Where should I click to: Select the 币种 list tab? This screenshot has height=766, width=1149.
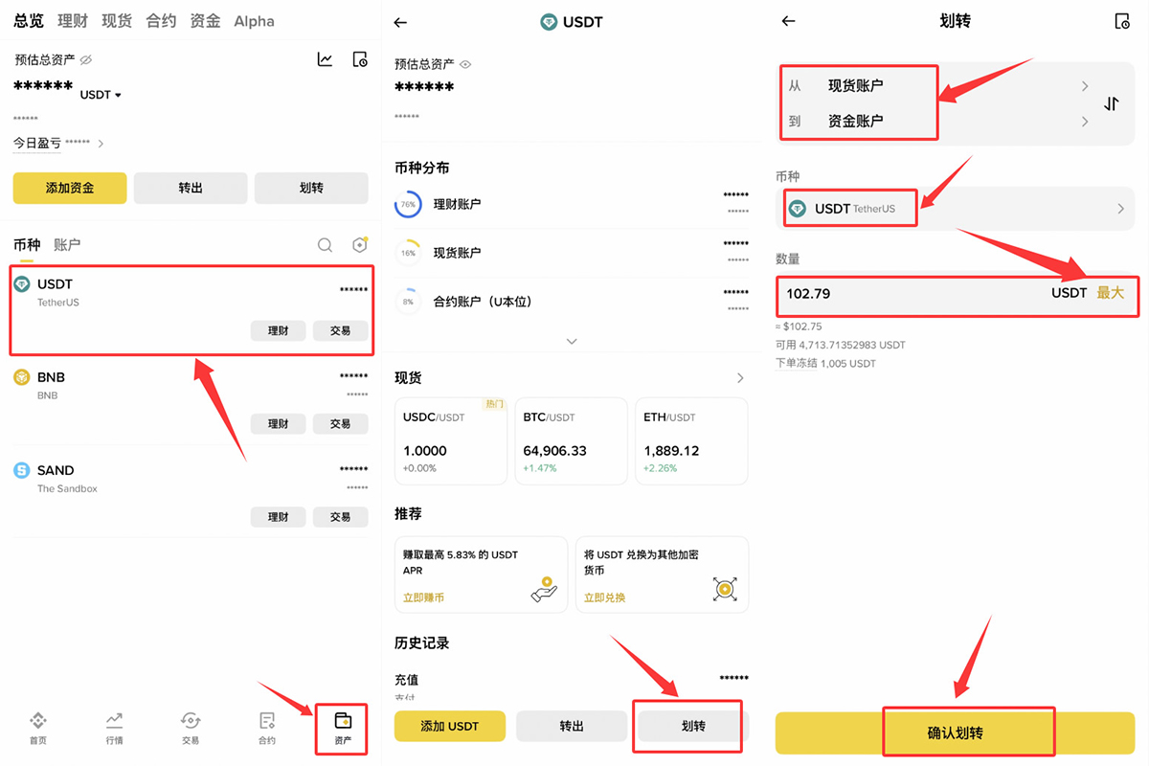[x=27, y=245]
